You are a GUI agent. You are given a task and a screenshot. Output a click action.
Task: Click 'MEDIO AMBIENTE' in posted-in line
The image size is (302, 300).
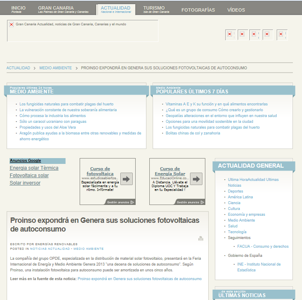[x=88, y=249]
